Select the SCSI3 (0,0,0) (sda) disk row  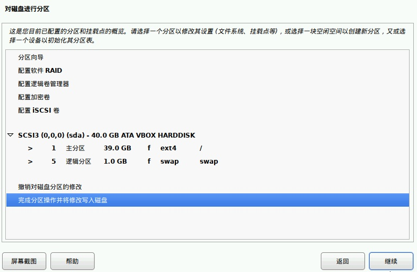[207, 135]
